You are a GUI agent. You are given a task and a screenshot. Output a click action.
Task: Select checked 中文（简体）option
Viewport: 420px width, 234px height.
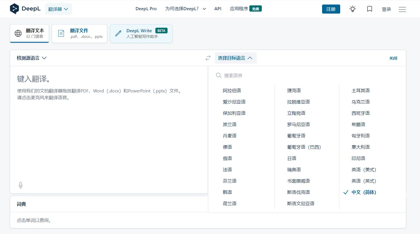[x=364, y=192]
